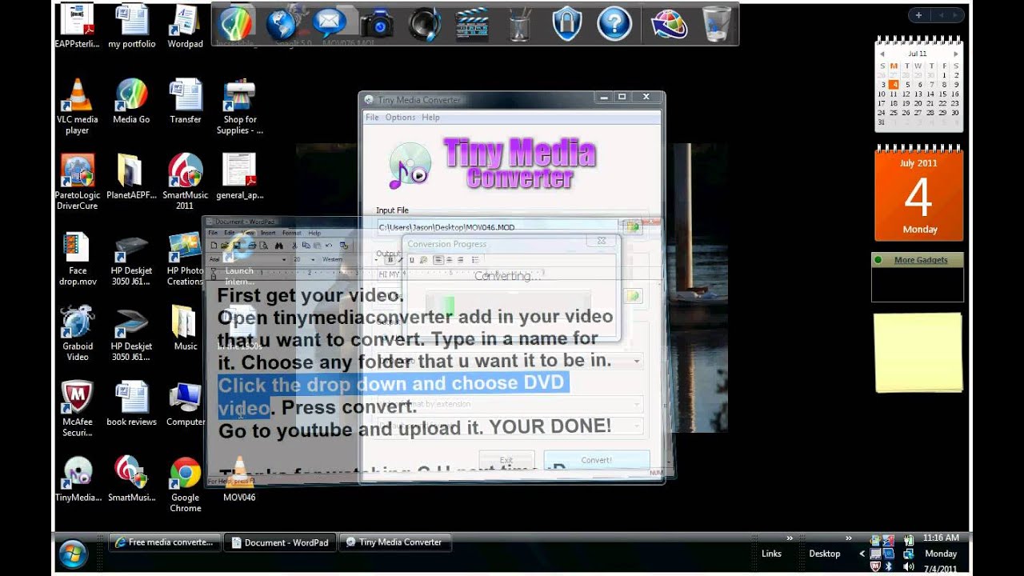This screenshot has width=1024, height=576.
Task: Open File menu in Tiny Media Converter
Action: pos(372,117)
